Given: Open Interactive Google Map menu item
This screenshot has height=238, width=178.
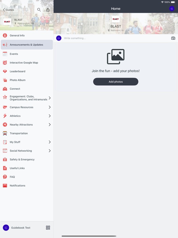Looking at the screenshot, I should [27, 63].
